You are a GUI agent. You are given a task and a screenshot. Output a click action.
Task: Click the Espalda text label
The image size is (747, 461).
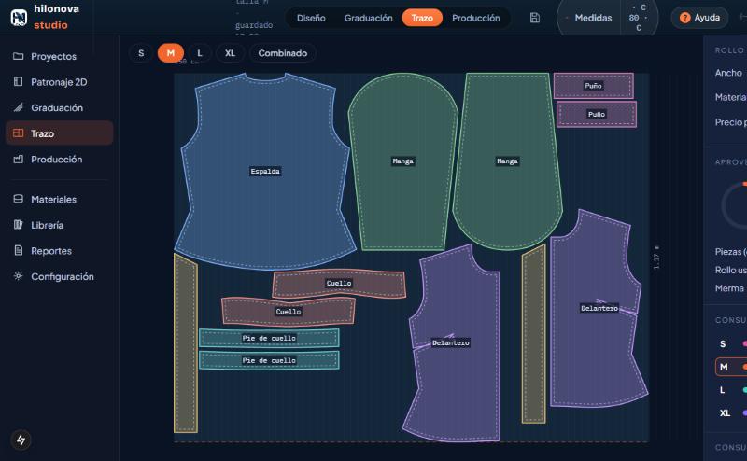tap(265, 171)
